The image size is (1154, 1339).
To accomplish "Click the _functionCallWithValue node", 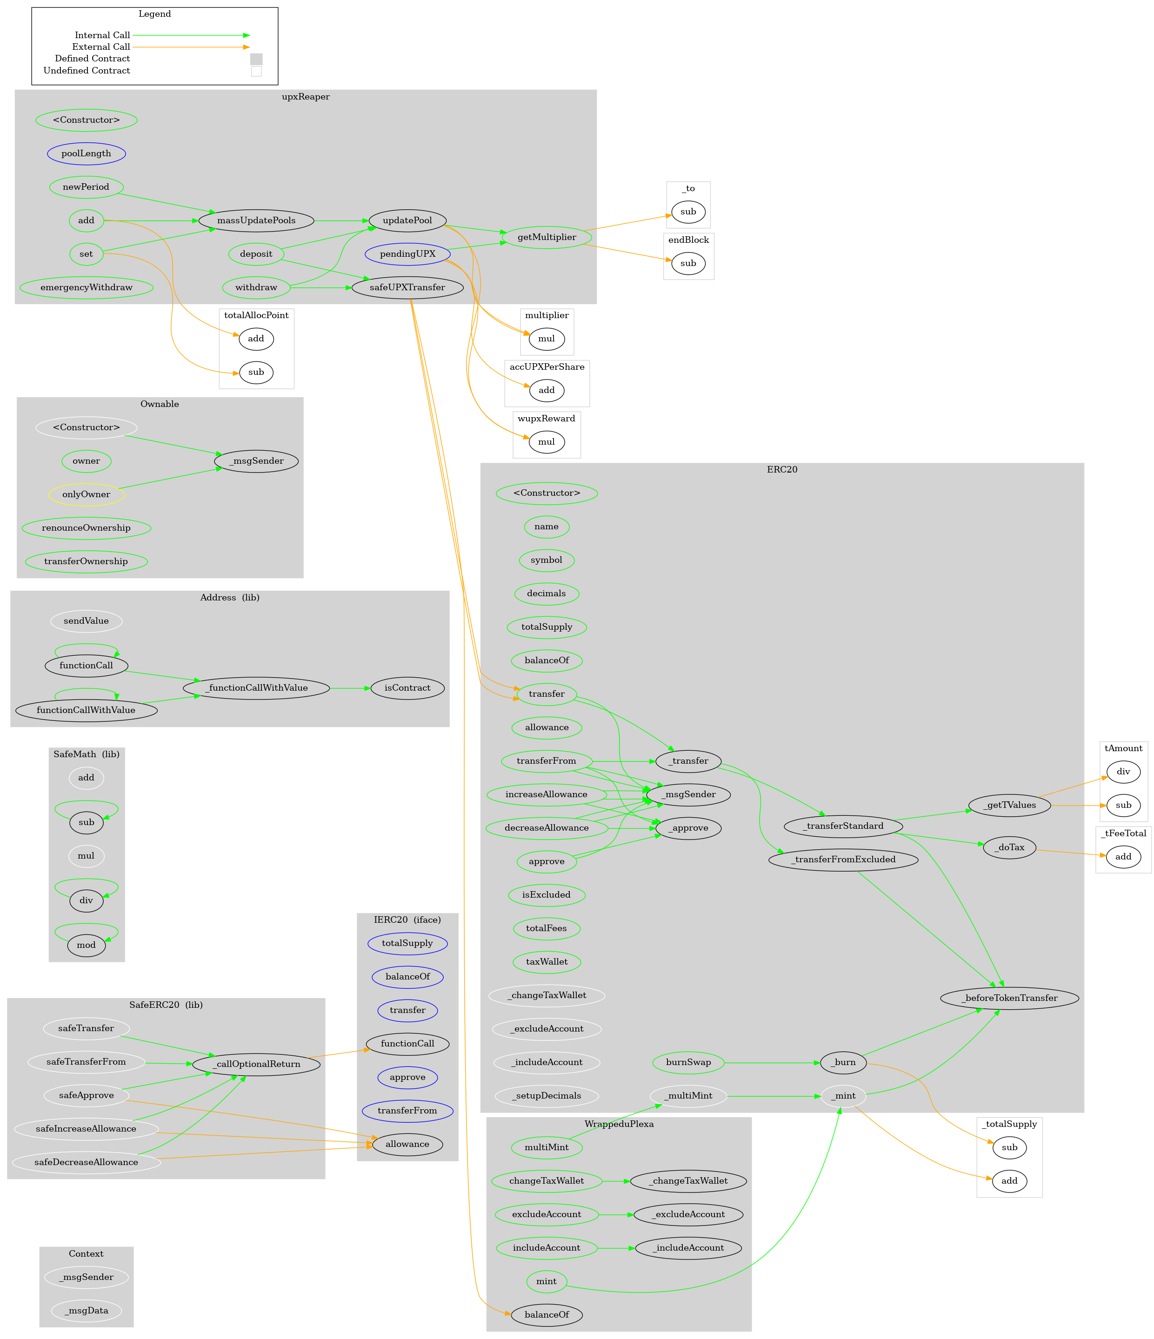I will pos(256,687).
